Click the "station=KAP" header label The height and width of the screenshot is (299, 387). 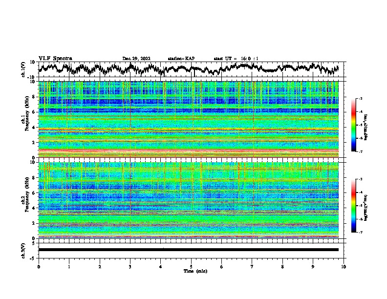tap(181, 59)
